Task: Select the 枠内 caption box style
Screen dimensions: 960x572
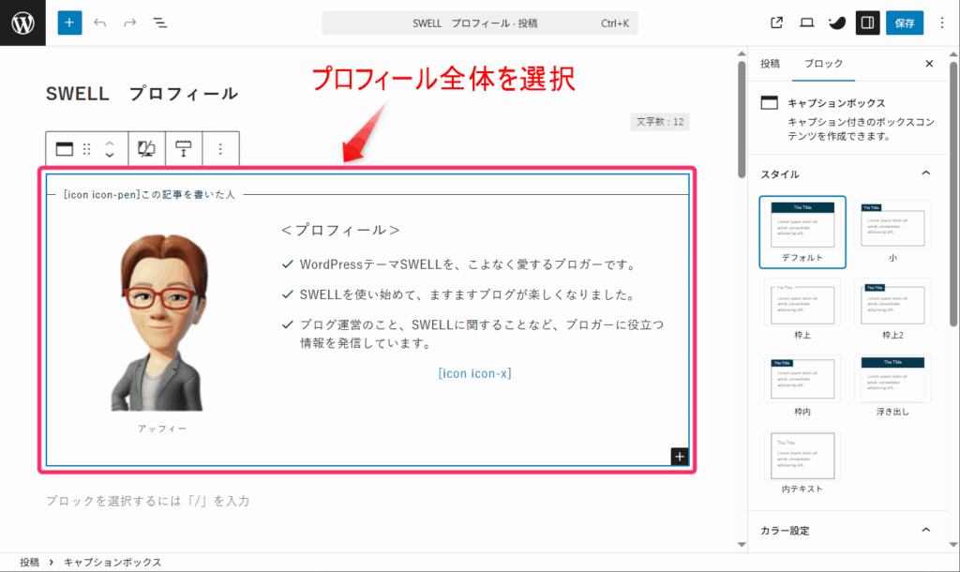Action: [802, 386]
